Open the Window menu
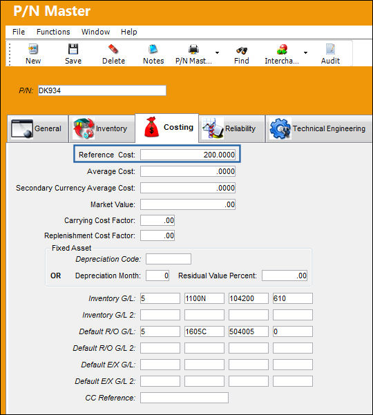 [x=95, y=32]
